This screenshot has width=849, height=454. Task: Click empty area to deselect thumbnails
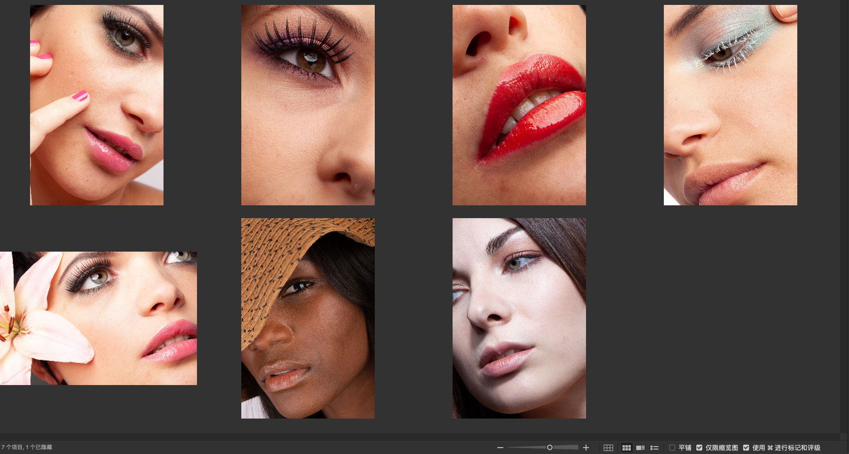point(714,320)
